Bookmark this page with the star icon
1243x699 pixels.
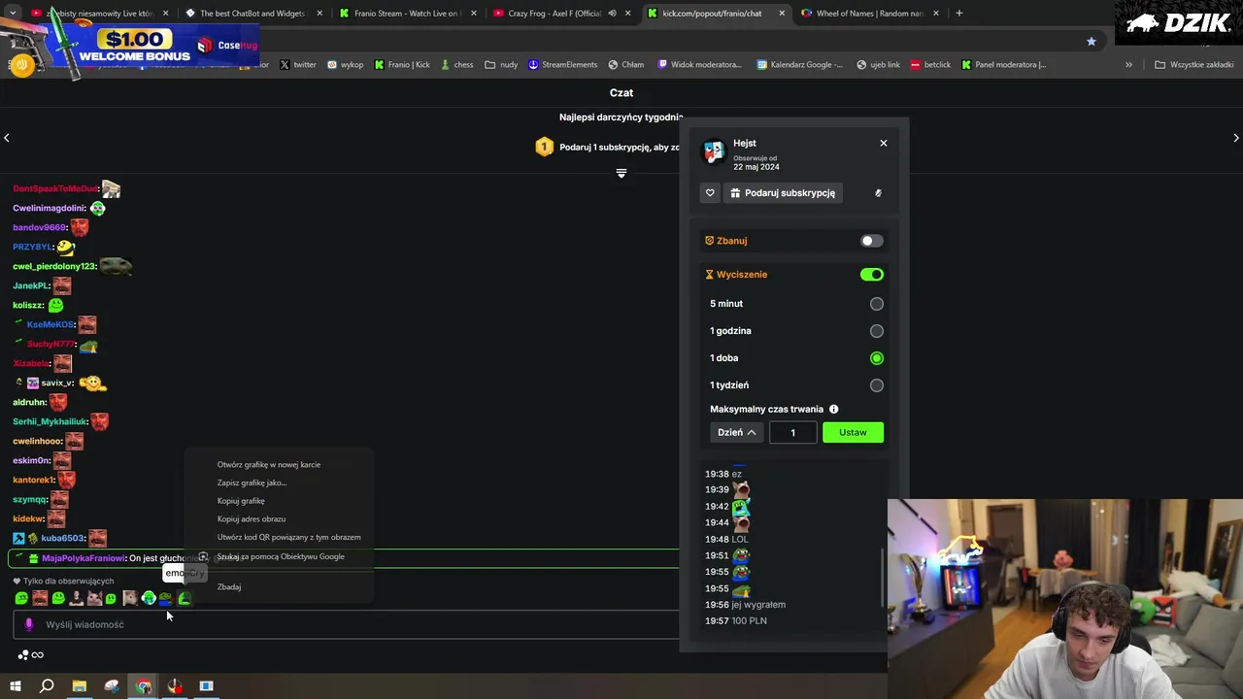pos(1092,42)
